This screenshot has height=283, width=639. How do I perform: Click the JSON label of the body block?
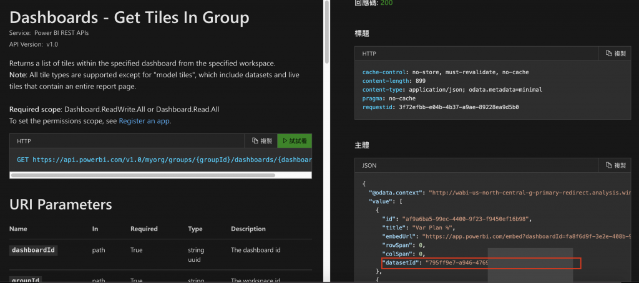[x=369, y=165]
